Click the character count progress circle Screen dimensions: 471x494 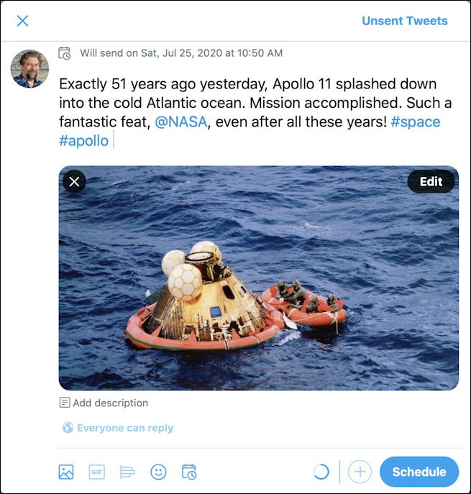321,472
